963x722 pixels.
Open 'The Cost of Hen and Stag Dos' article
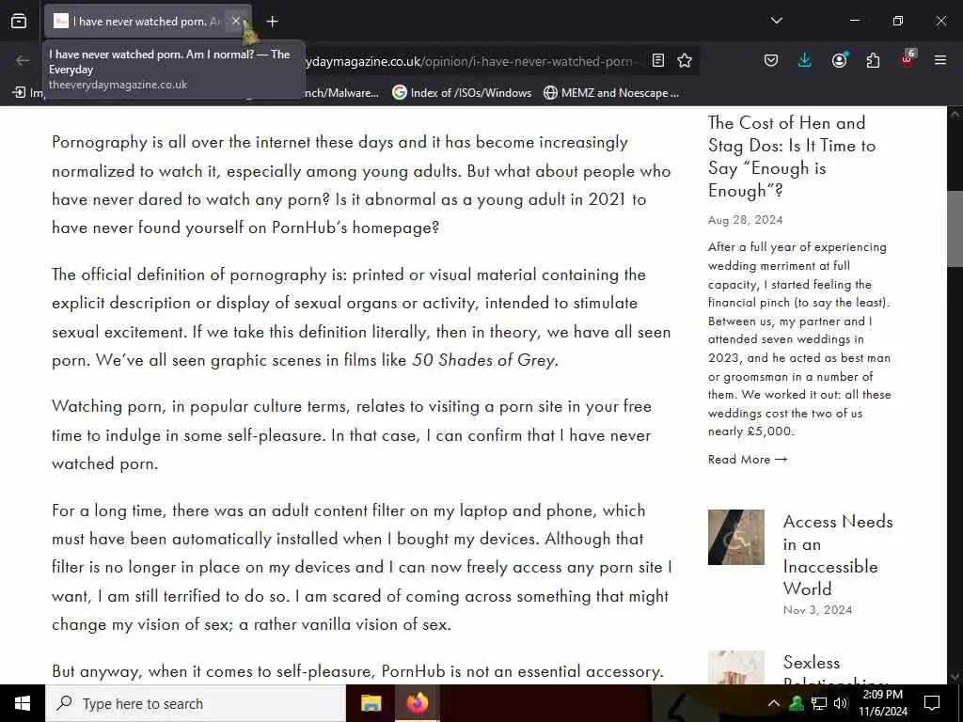coord(792,157)
